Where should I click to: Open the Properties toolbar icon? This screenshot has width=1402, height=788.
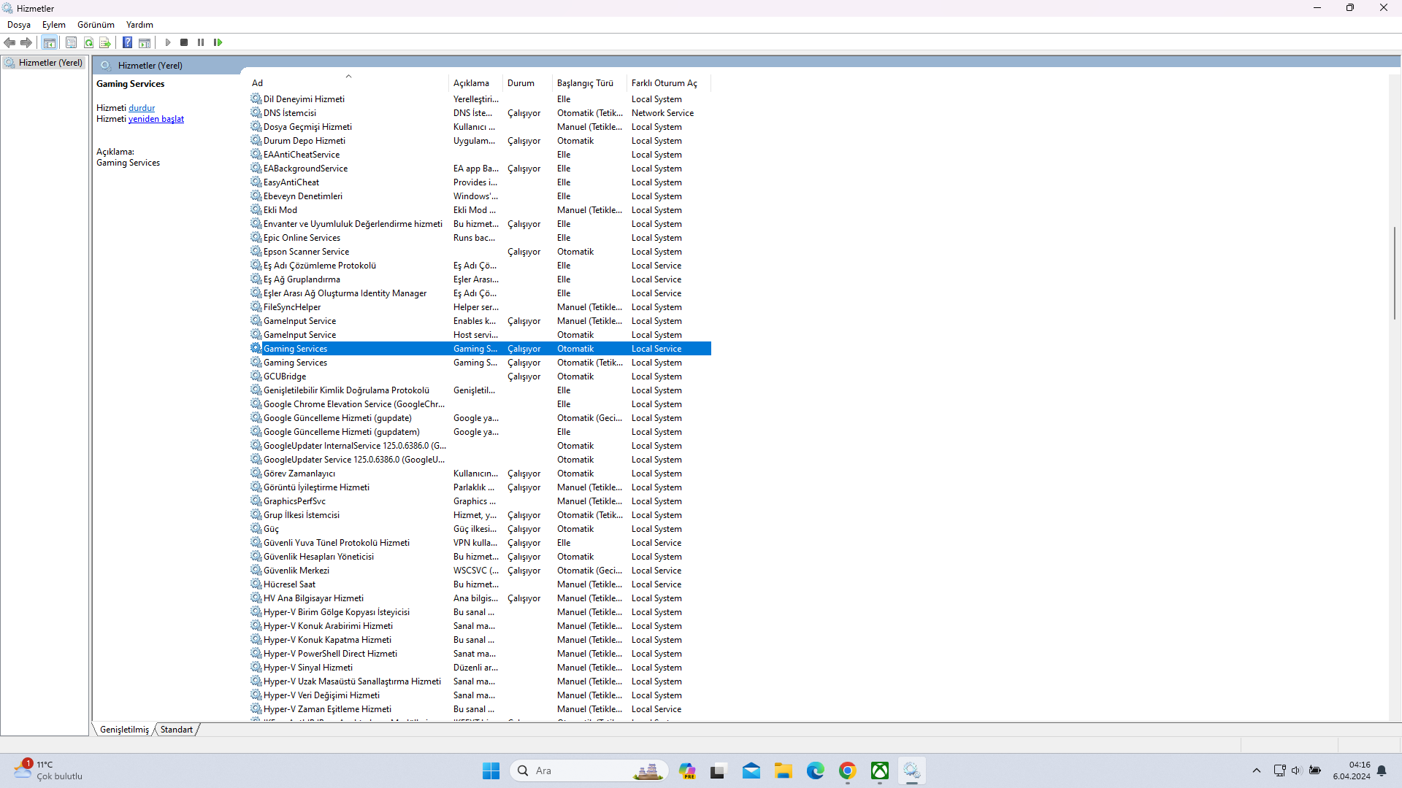click(x=71, y=42)
